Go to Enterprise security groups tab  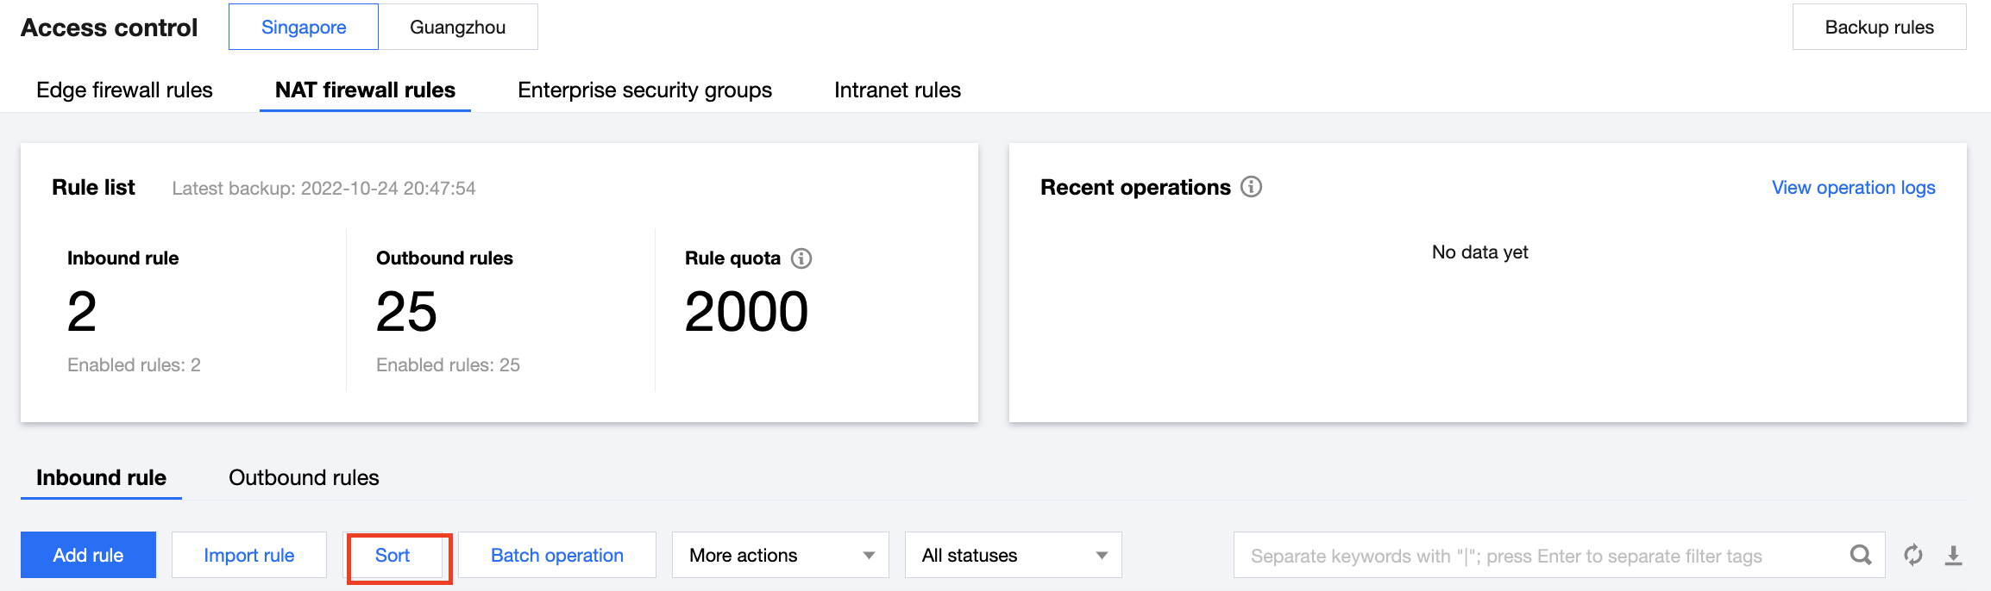tap(644, 90)
